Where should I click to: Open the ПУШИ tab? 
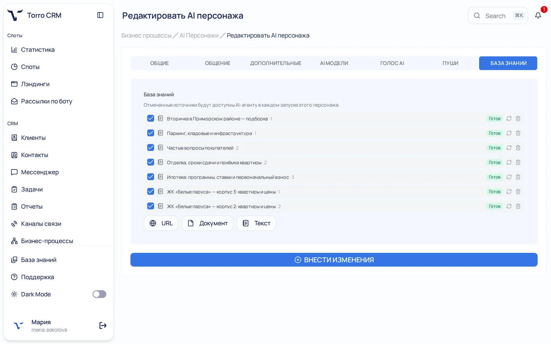pyautogui.click(x=450, y=63)
